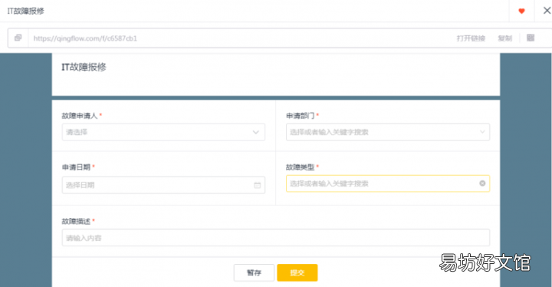Click the 复制 button
This screenshot has height=287, width=552.
pos(504,38)
